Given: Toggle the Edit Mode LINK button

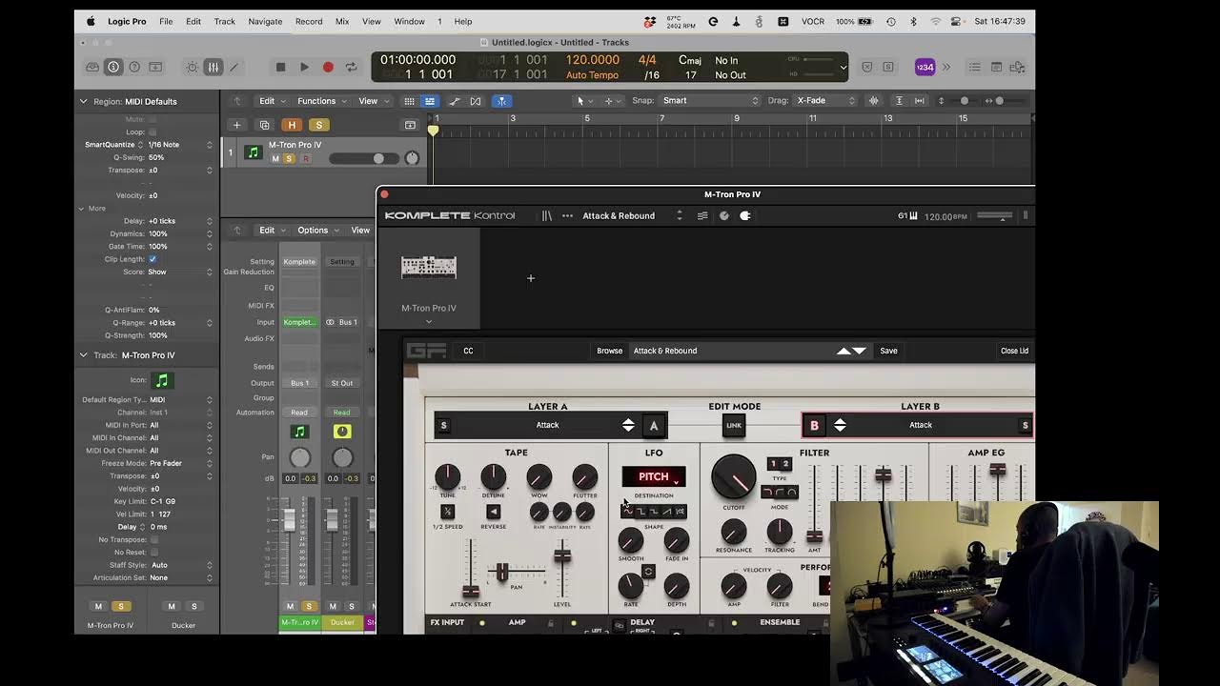Looking at the screenshot, I should pyautogui.click(x=734, y=426).
